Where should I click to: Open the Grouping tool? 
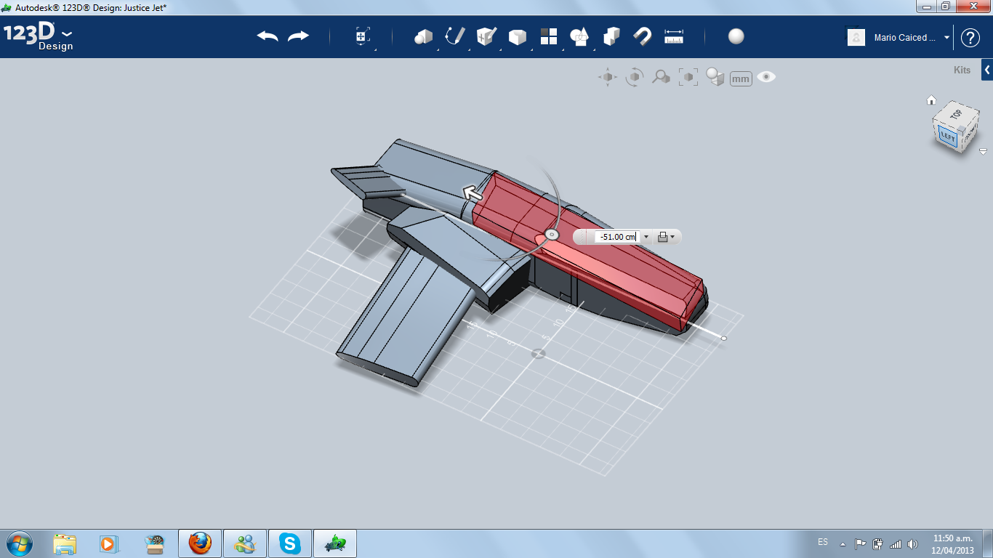579,36
